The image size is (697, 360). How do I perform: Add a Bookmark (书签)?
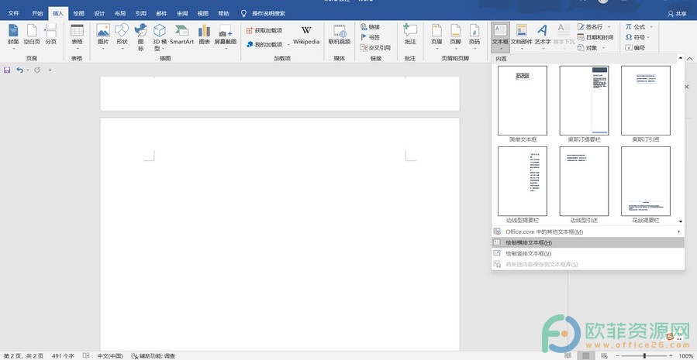pos(371,37)
